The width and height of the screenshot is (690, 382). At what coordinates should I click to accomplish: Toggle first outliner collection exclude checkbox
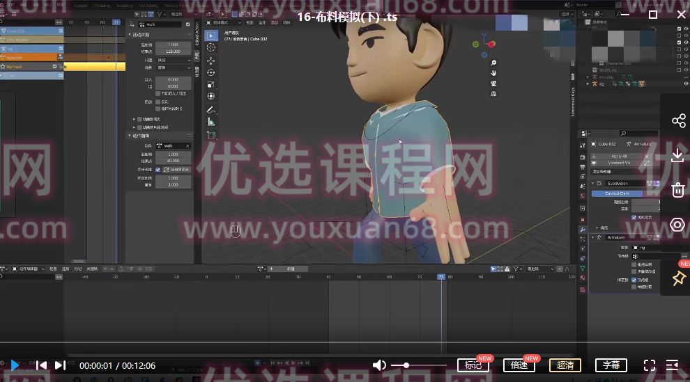[x=679, y=29]
